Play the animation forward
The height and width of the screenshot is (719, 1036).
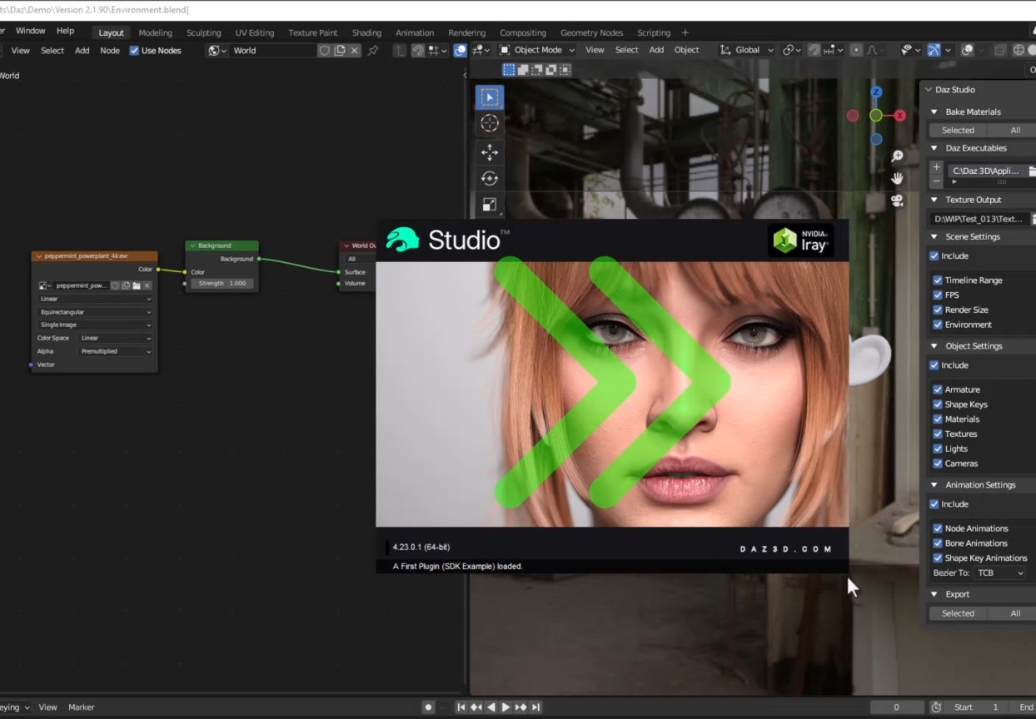tap(506, 707)
